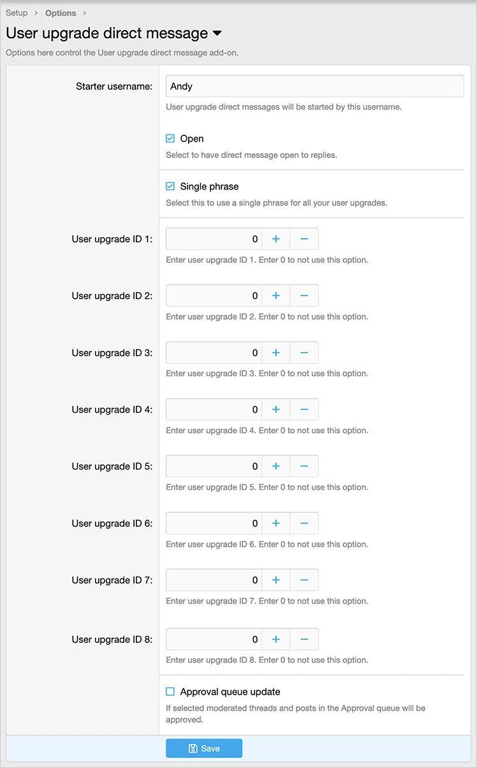Viewport: 477px width, 768px height.
Task: Navigate to Options breadcrumb
Action: coord(61,13)
